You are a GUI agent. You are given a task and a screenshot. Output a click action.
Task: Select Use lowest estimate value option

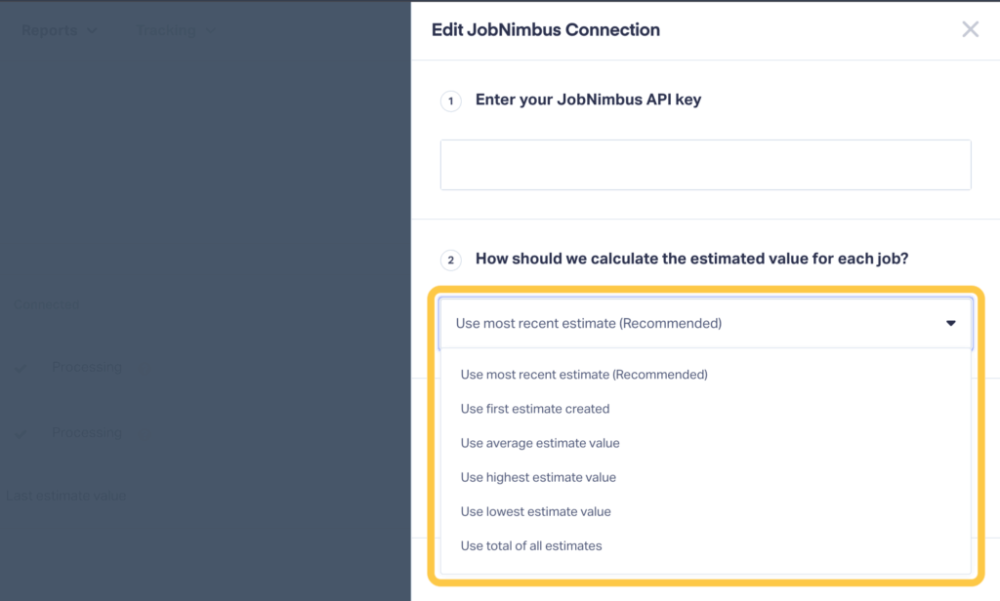[536, 510]
